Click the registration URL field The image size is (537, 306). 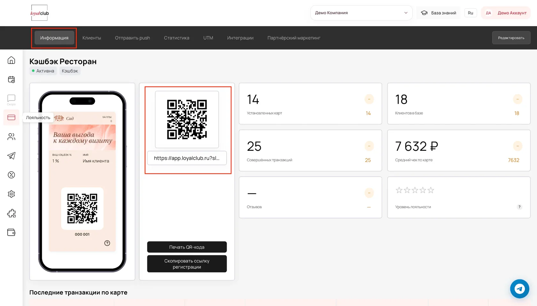(187, 158)
